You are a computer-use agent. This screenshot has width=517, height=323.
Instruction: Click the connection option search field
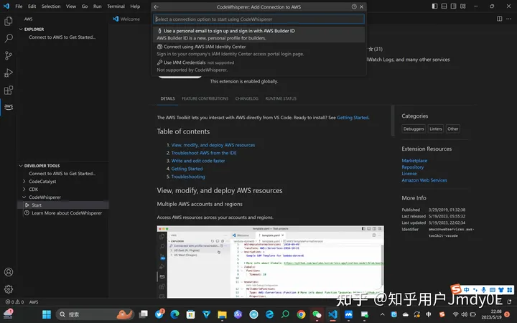(x=258, y=19)
